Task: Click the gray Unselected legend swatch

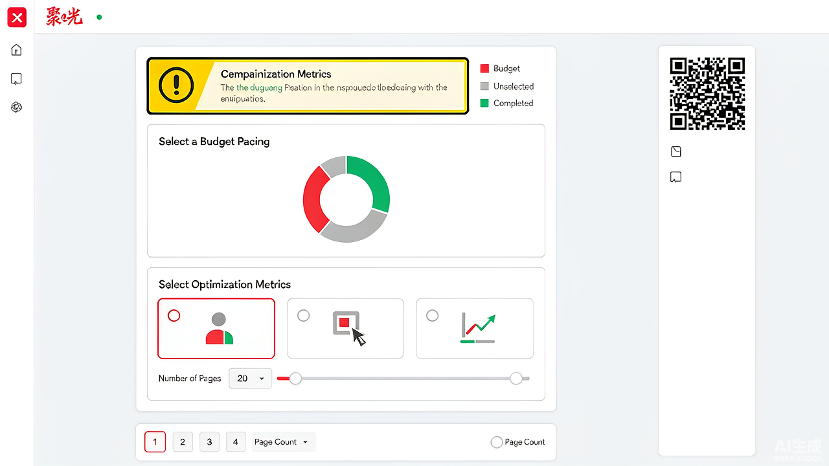Action: [484, 86]
